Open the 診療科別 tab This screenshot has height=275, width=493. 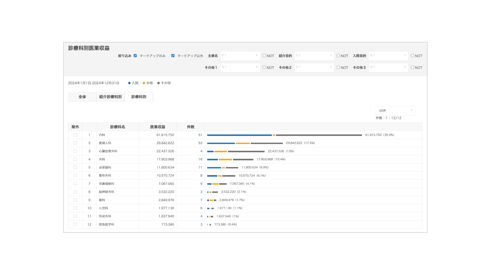[139, 97]
